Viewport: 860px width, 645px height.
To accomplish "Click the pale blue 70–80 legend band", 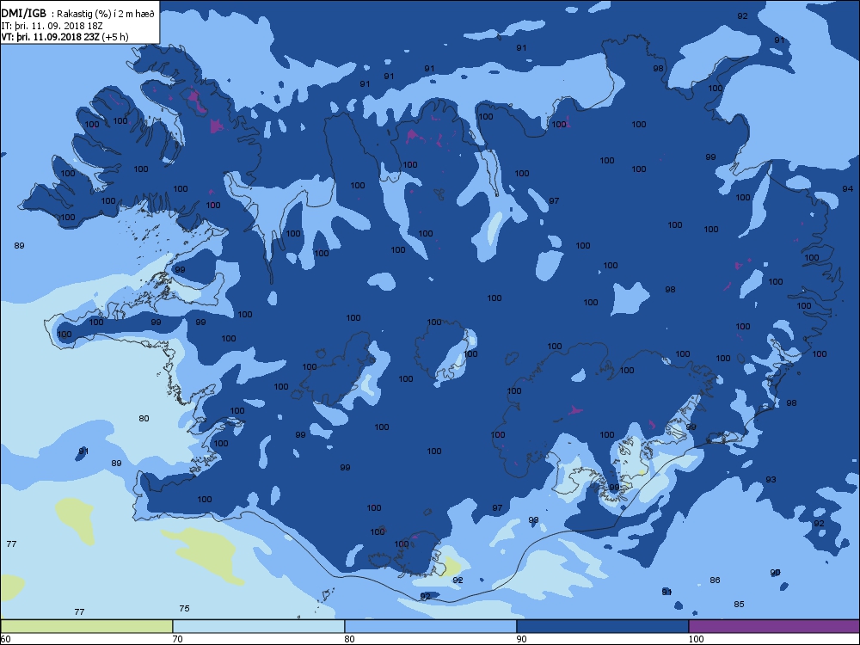I will pyautogui.click(x=258, y=626).
